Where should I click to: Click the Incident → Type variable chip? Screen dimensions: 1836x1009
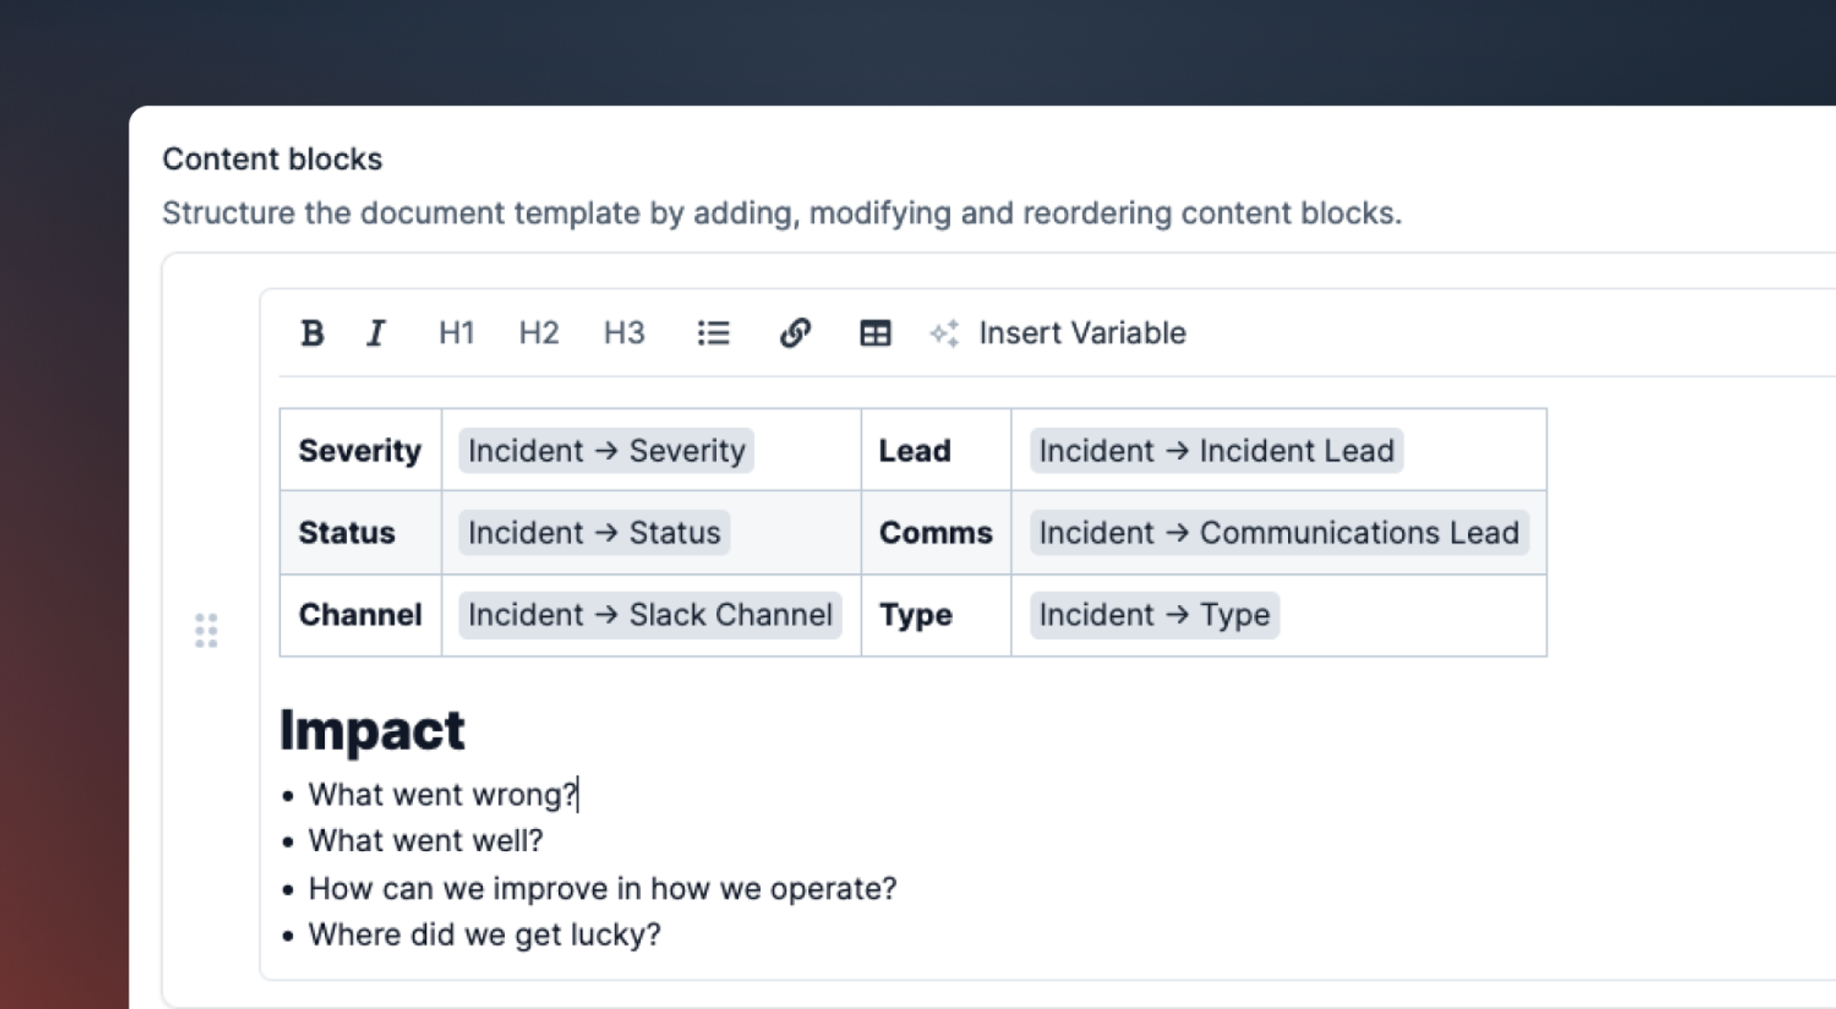click(1154, 615)
